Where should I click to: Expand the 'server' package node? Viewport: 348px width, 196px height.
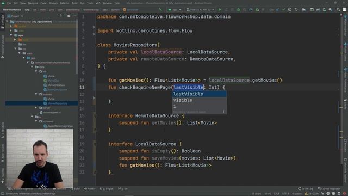coord(36,108)
